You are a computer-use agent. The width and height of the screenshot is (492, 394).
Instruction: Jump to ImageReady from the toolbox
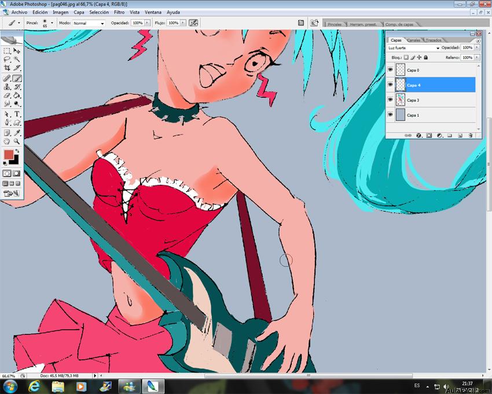click(12, 194)
